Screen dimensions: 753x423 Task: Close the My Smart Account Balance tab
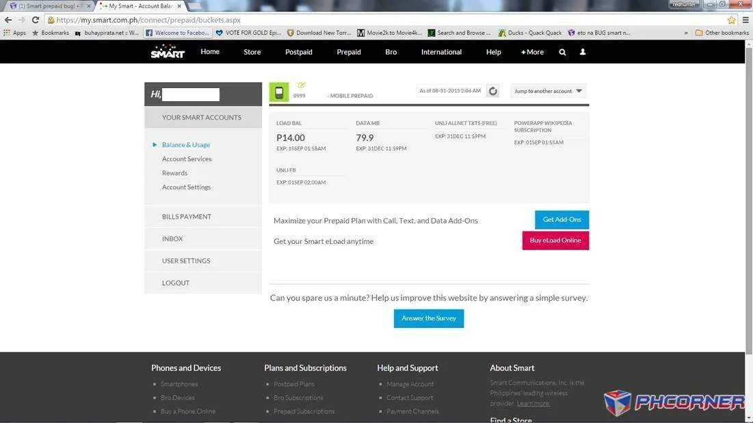coord(179,6)
